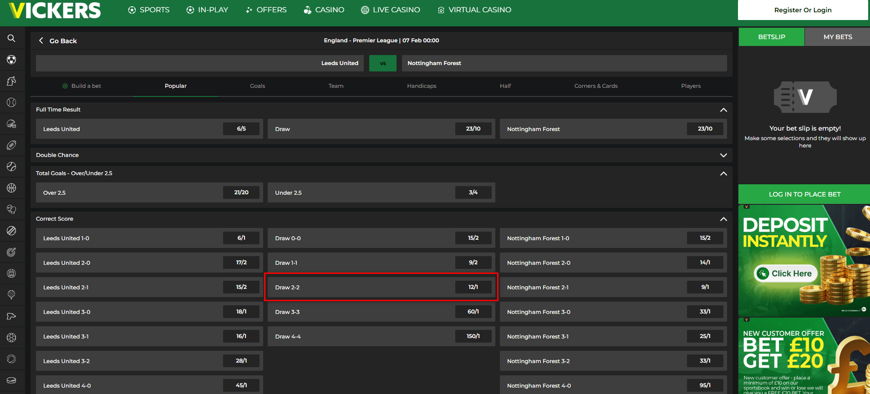The height and width of the screenshot is (394, 870).
Task: Open the LIVE CASINO menu
Action: (391, 10)
